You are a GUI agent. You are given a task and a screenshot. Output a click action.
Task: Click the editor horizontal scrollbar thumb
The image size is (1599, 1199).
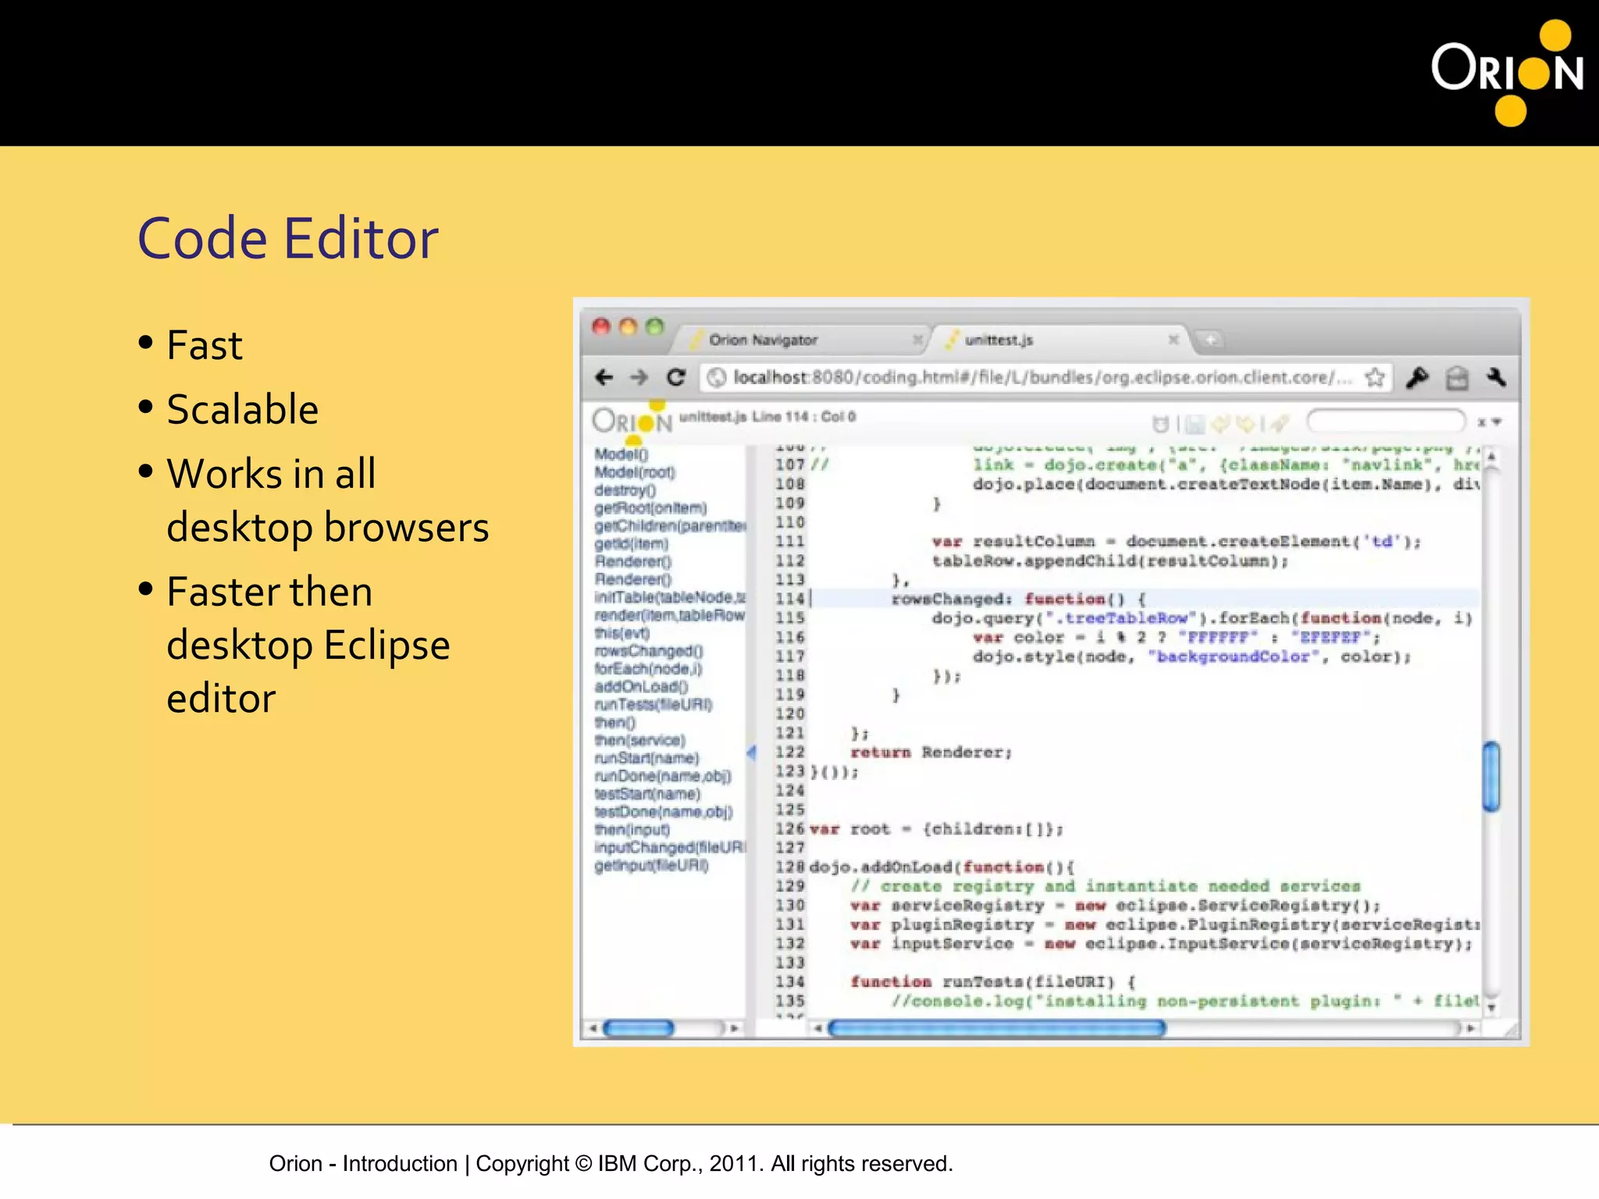pyautogui.click(x=997, y=1029)
